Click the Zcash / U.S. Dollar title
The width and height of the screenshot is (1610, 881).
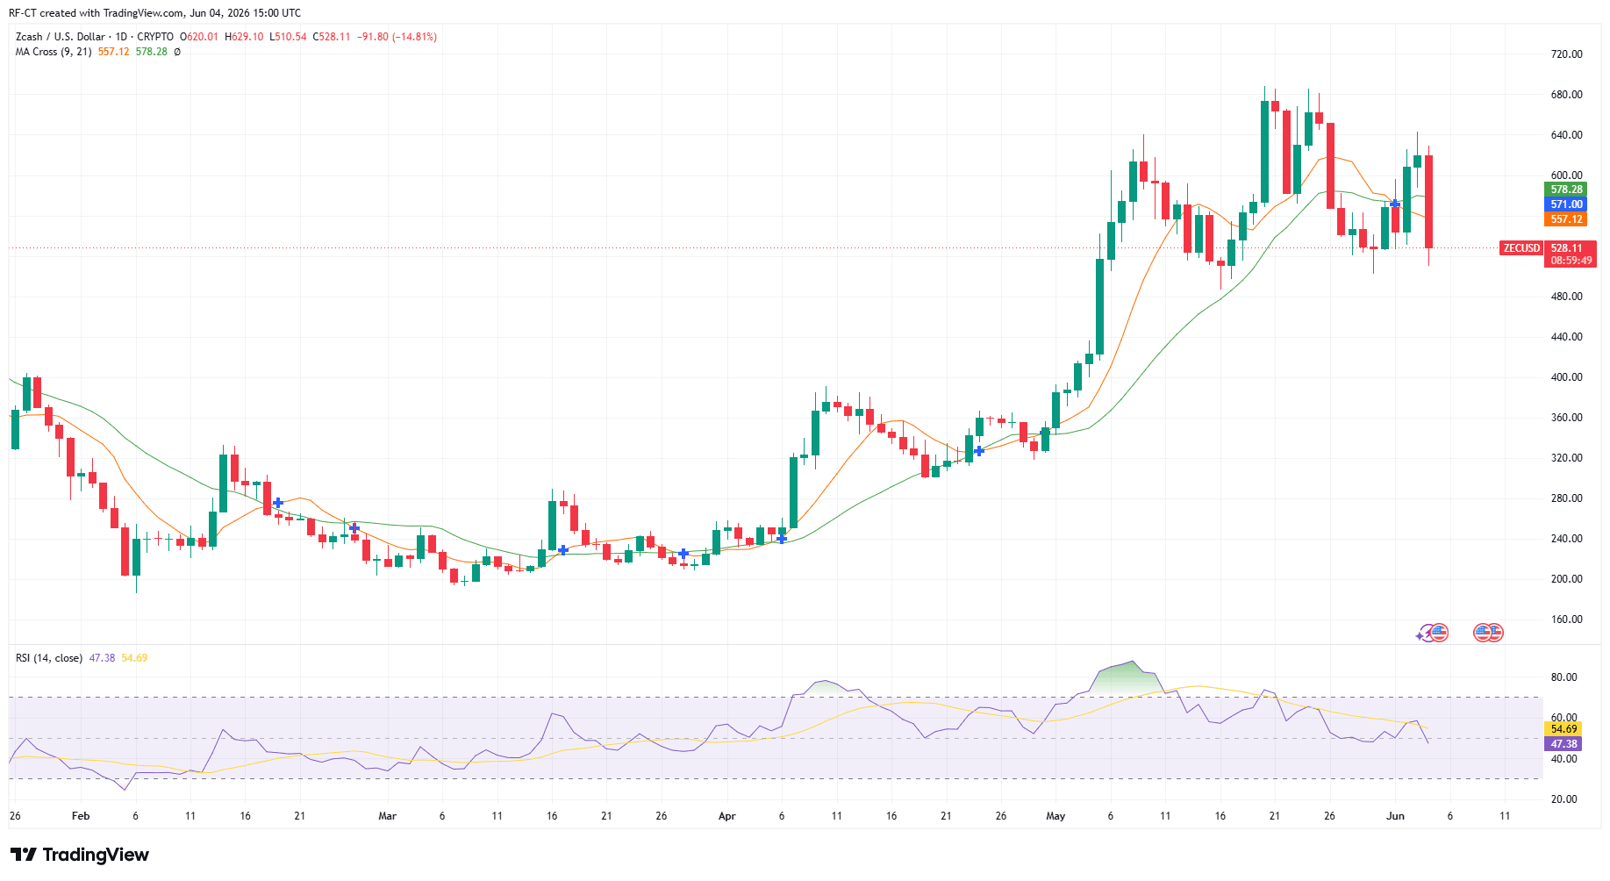(x=61, y=37)
